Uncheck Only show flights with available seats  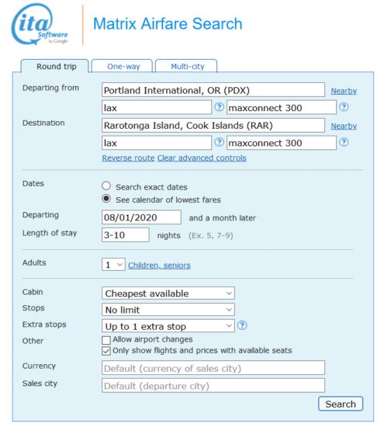click(106, 351)
